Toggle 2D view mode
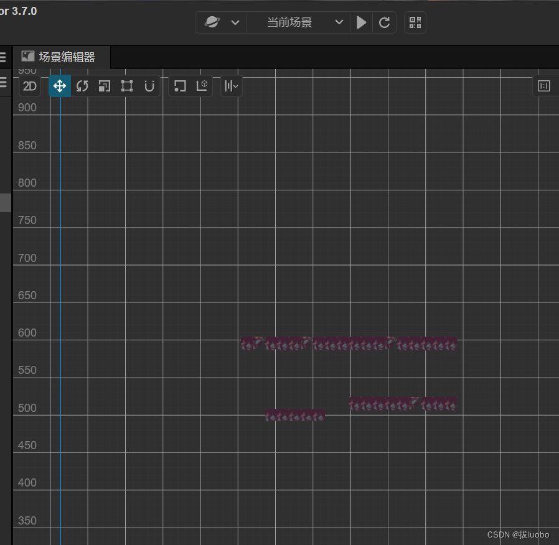The width and height of the screenshot is (559, 545). [29, 86]
